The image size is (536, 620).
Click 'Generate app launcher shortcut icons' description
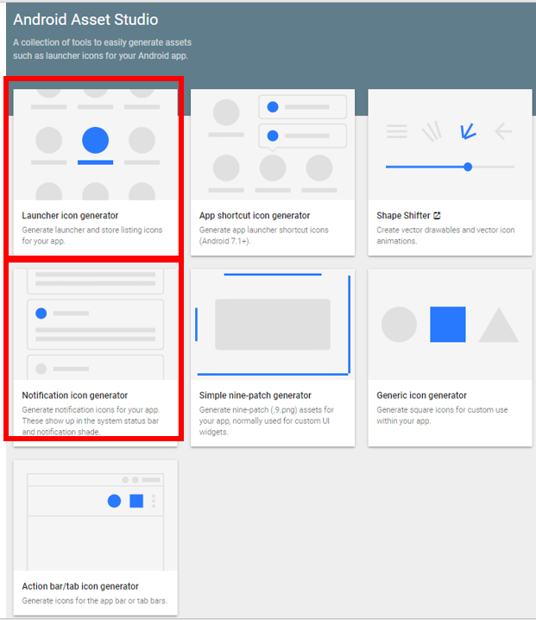[x=263, y=235]
